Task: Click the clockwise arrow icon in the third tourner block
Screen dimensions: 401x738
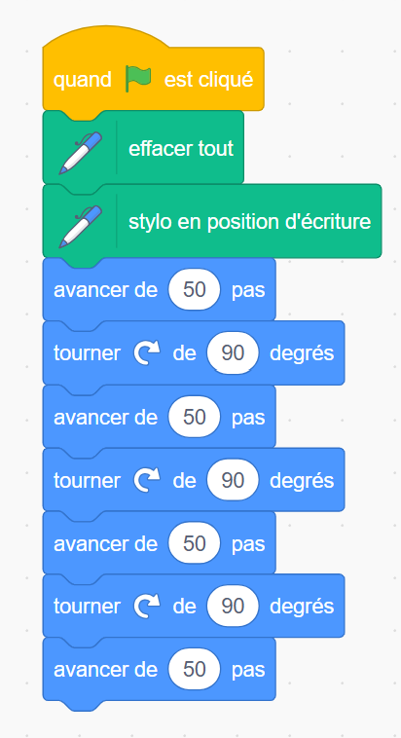Action: click(147, 607)
